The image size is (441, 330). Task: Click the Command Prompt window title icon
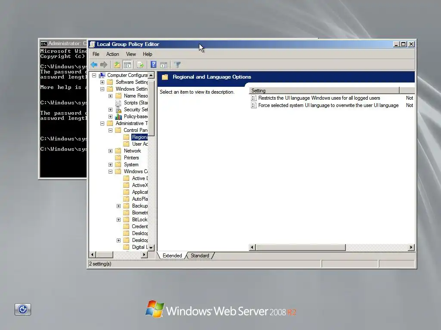pos(43,44)
